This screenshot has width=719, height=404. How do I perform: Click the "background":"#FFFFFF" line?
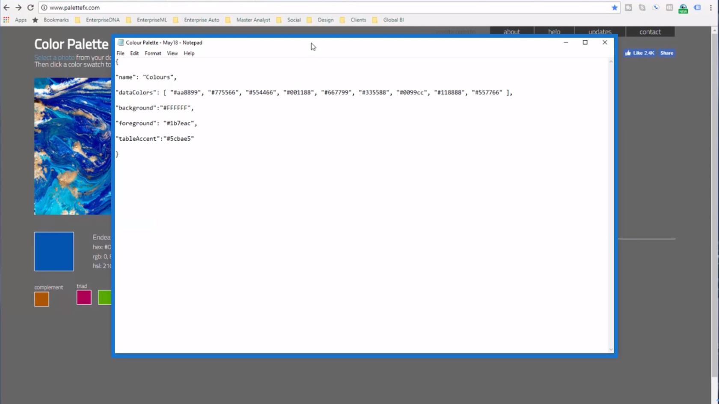coord(154,108)
